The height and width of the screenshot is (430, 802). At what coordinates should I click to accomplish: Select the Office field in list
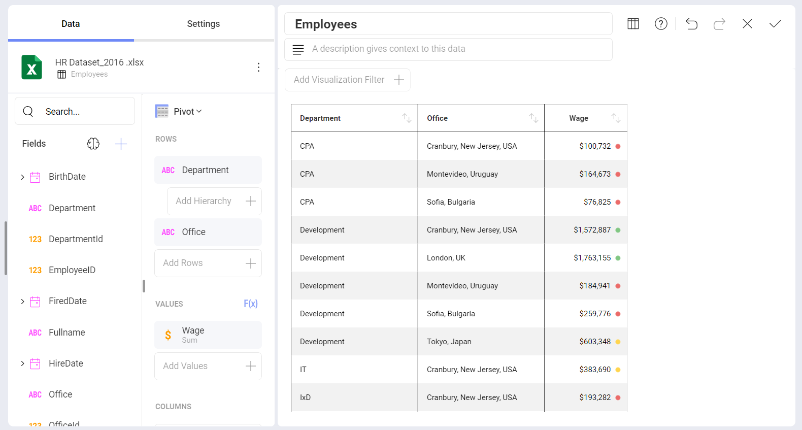(60, 394)
